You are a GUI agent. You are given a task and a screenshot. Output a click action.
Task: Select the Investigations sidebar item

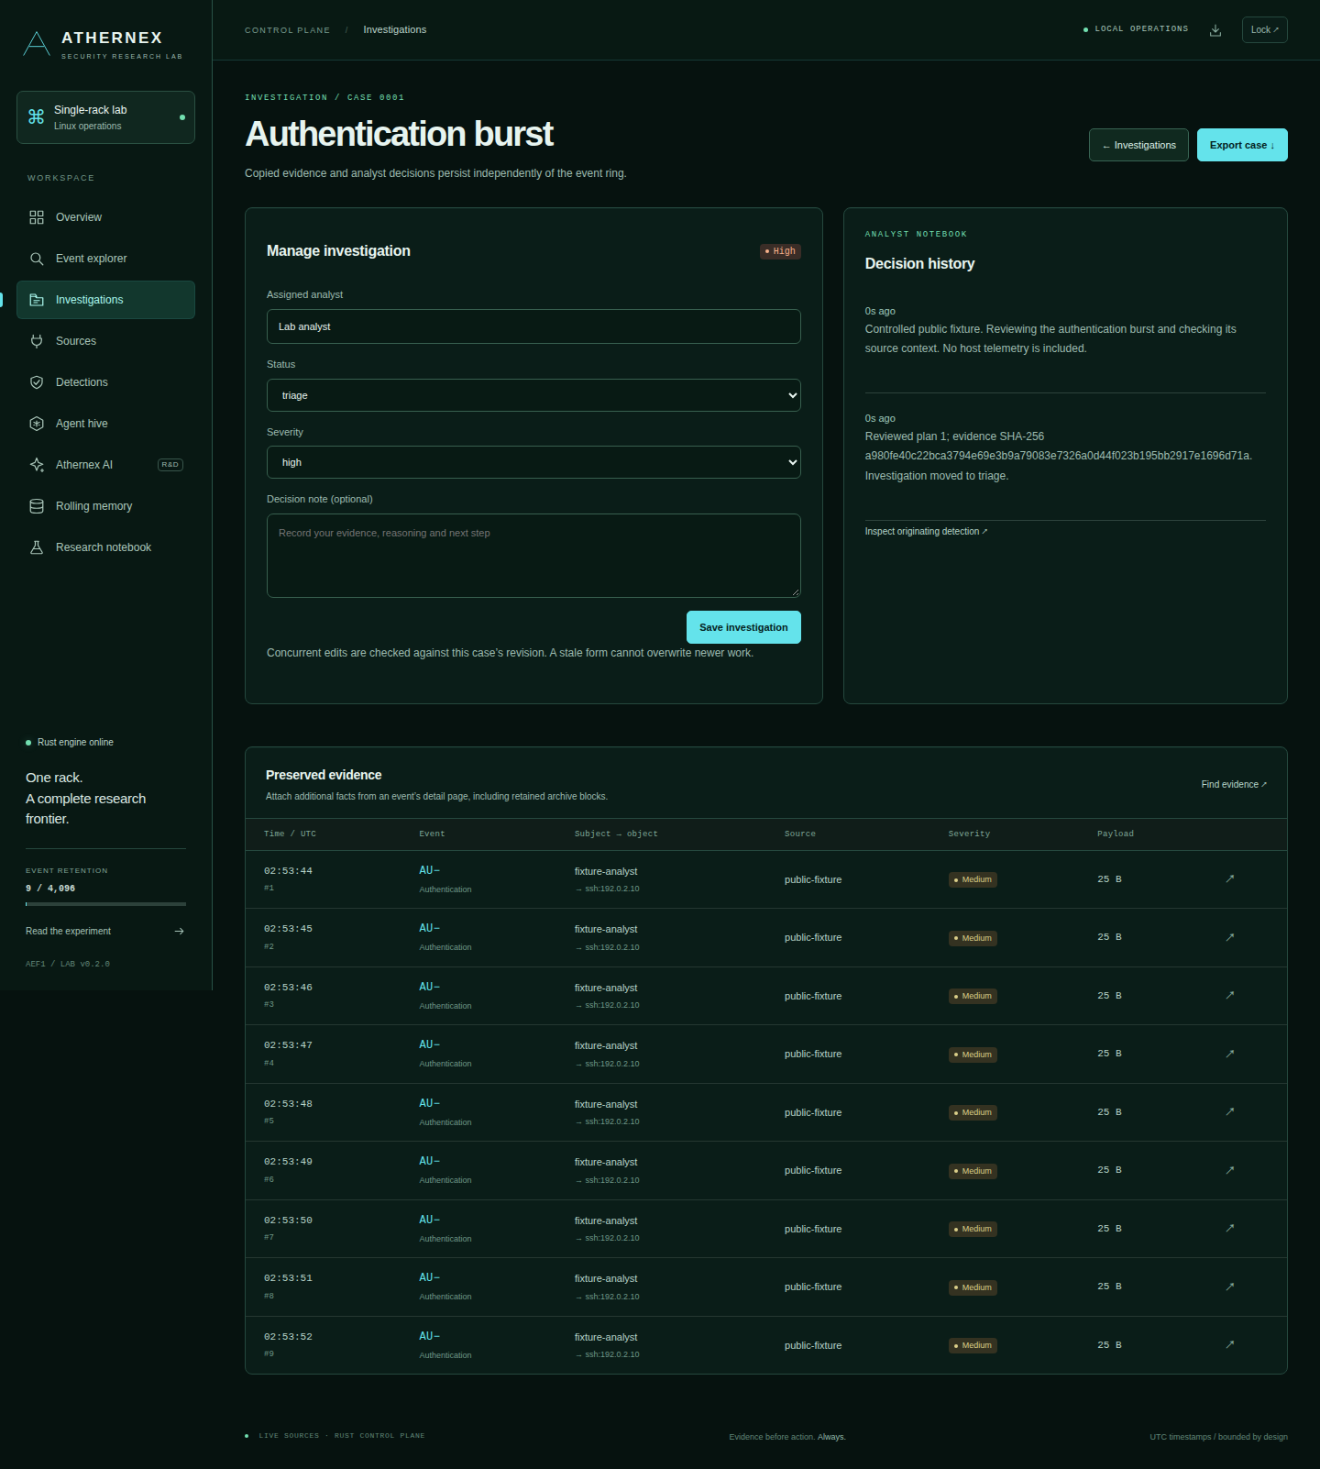[x=105, y=300]
